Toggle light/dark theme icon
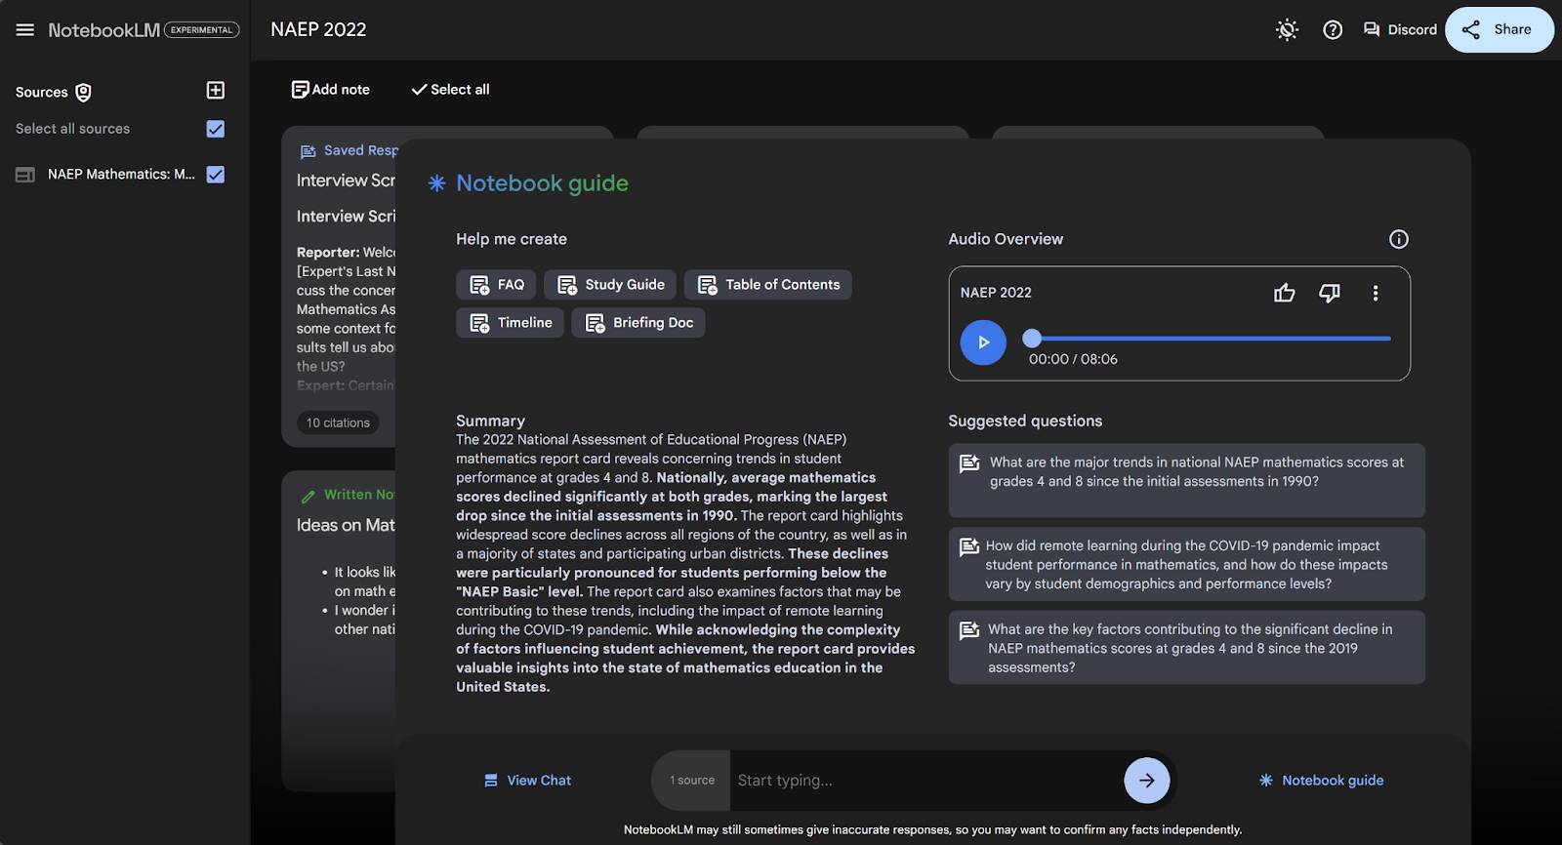 click(1287, 30)
